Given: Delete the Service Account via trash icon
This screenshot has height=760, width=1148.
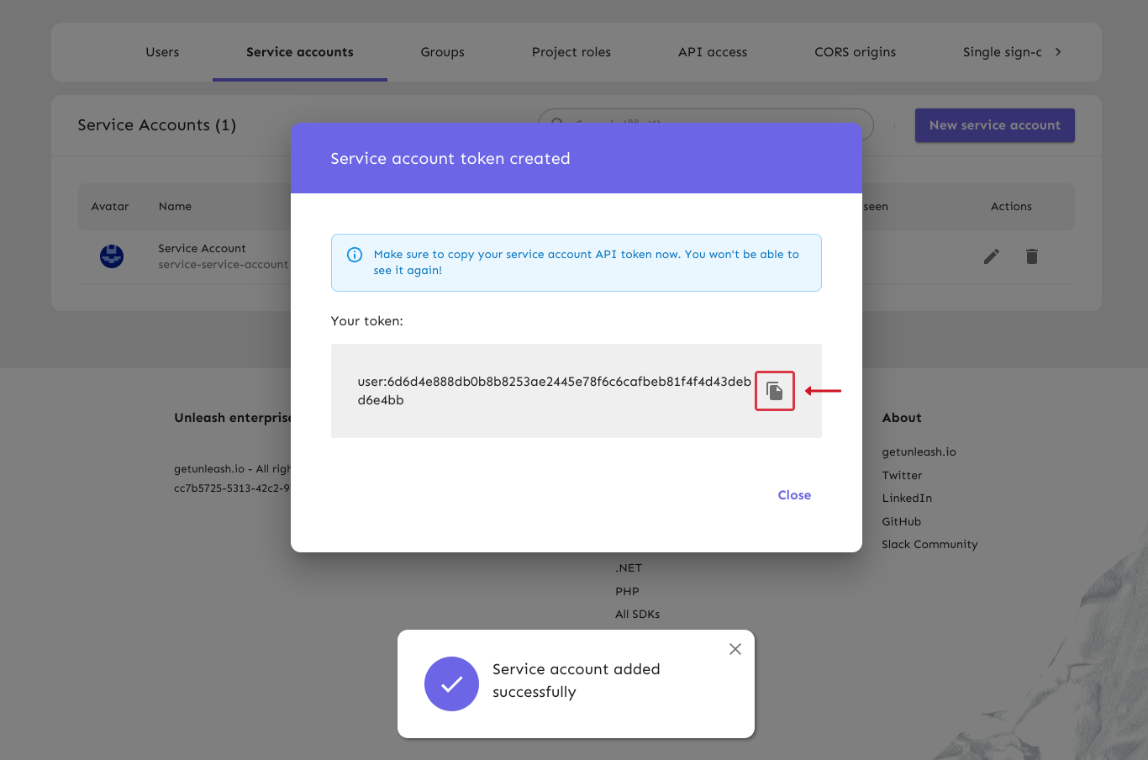Looking at the screenshot, I should pos(1032,256).
